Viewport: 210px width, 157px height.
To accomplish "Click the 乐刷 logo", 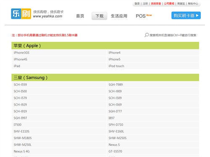I will [x=21, y=14].
